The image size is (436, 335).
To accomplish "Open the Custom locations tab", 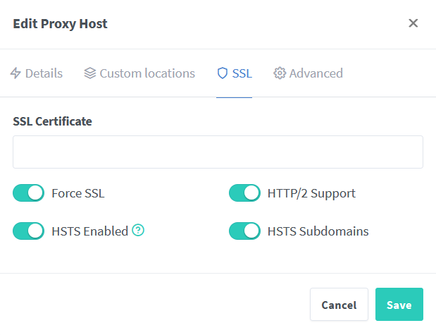I will (147, 73).
